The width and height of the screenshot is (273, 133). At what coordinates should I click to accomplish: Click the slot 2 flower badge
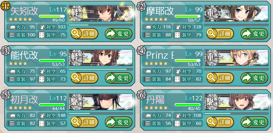coord(140,7)
